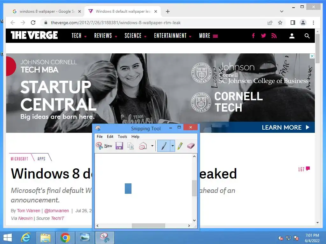Image resolution: width=326 pixels, height=244 pixels.
Task: Open The Verge Twitter icon
Action: (x=263, y=36)
